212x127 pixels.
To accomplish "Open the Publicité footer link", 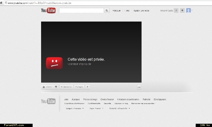I will pyautogui.click(x=146, y=99).
